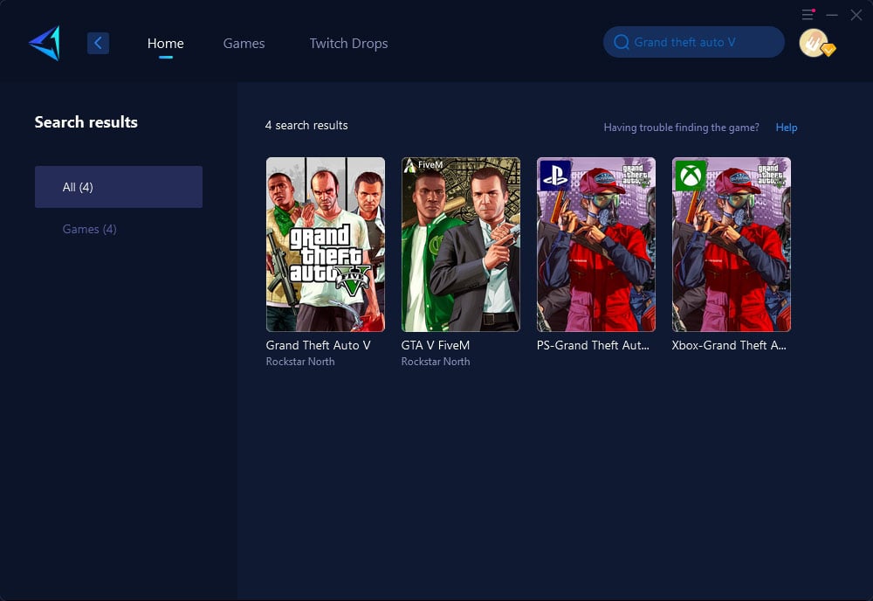This screenshot has width=873, height=601.
Task: Click the PS-Grand Theft Aut... title
Action: pos(593,345)
